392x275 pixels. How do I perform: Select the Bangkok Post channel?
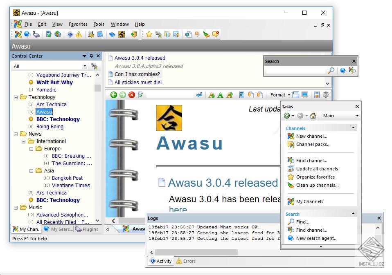pos(67,178)
